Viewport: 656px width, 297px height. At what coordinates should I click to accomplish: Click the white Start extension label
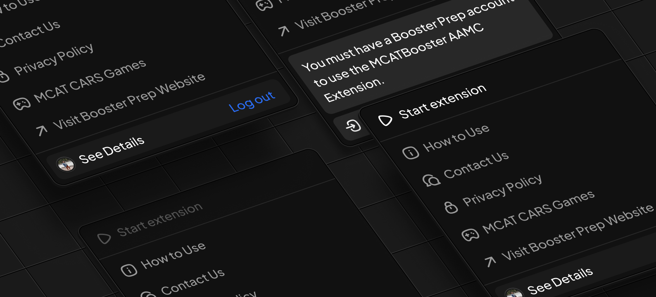coord(442,102)
